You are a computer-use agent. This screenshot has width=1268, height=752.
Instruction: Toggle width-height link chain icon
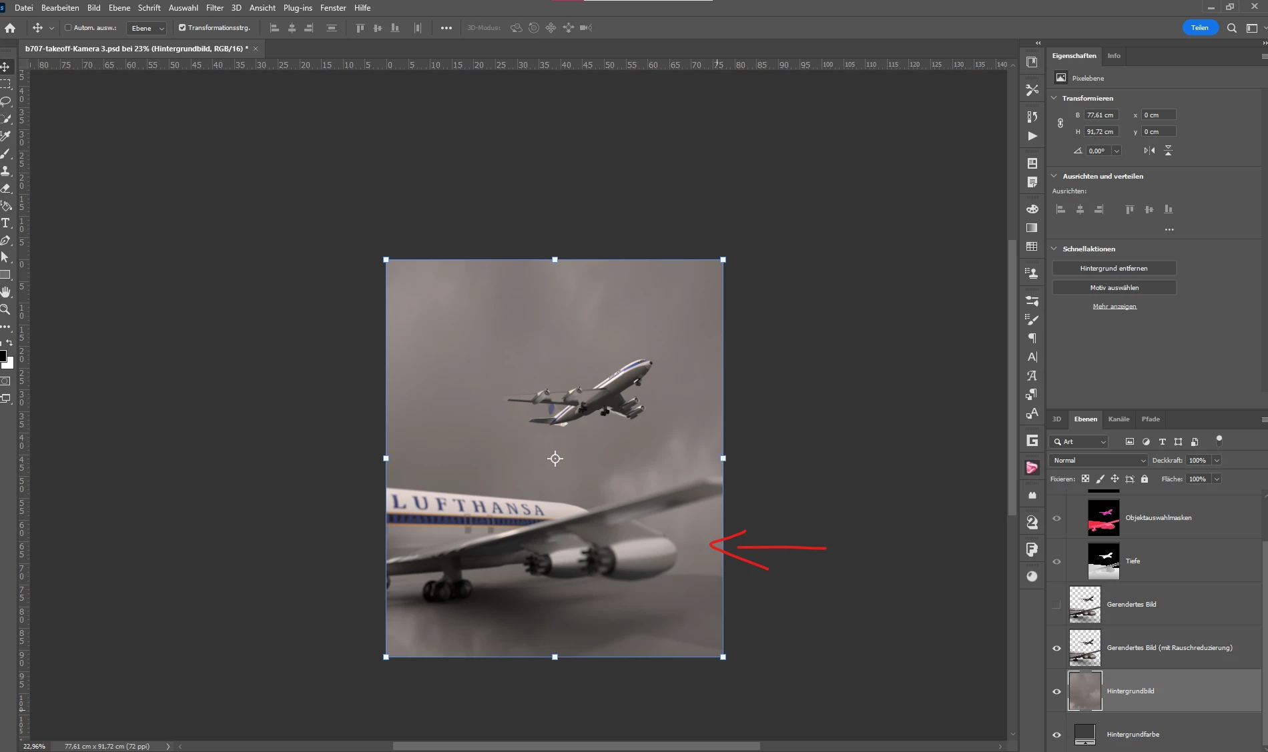pyautogui.click(x=1060, y=123)
